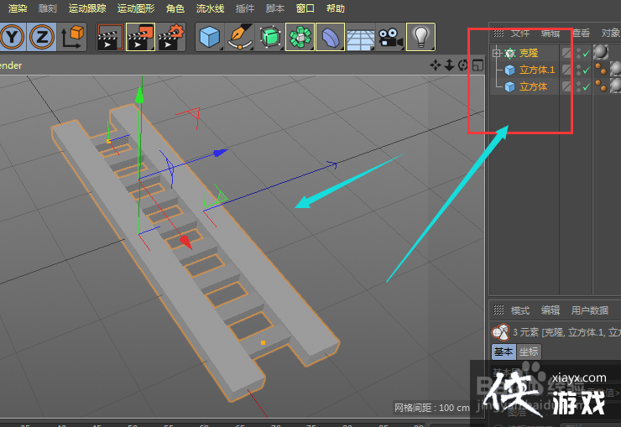Open object manager 对象 menu

point(611,34)
